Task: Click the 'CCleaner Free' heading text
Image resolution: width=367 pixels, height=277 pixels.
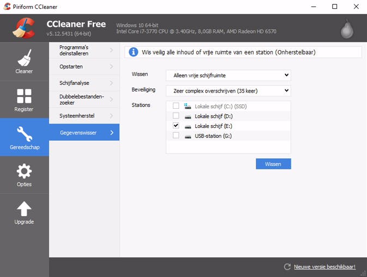Action: tap(76, 24)
